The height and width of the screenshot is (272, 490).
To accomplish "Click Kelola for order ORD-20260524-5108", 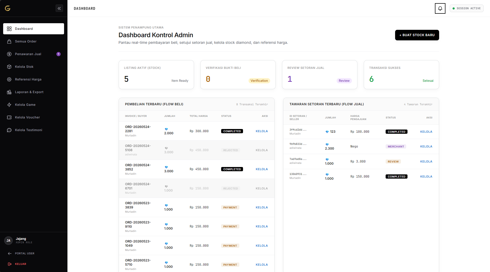I will [x=262, y=150].
